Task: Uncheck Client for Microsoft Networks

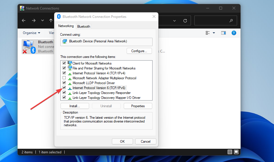Action: [x=64, y=63]
